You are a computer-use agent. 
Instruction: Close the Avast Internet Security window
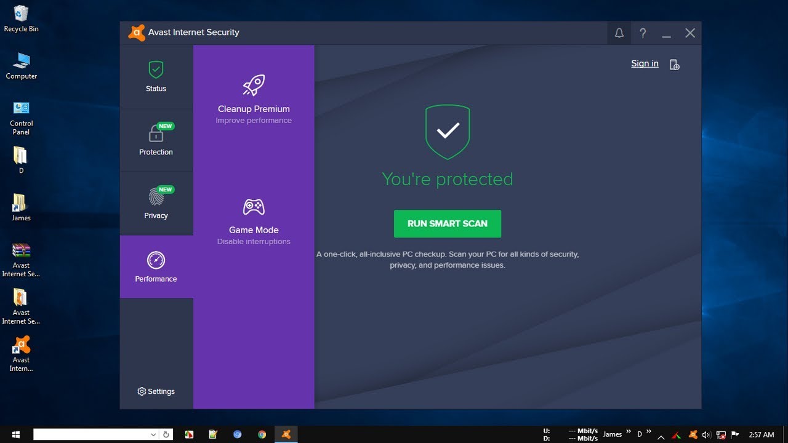click(690, 33)
